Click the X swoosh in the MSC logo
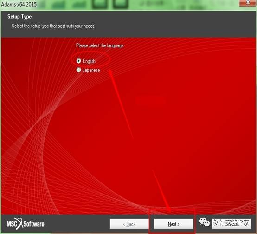Viewport: 257px width, 234px height. [19, 223]
